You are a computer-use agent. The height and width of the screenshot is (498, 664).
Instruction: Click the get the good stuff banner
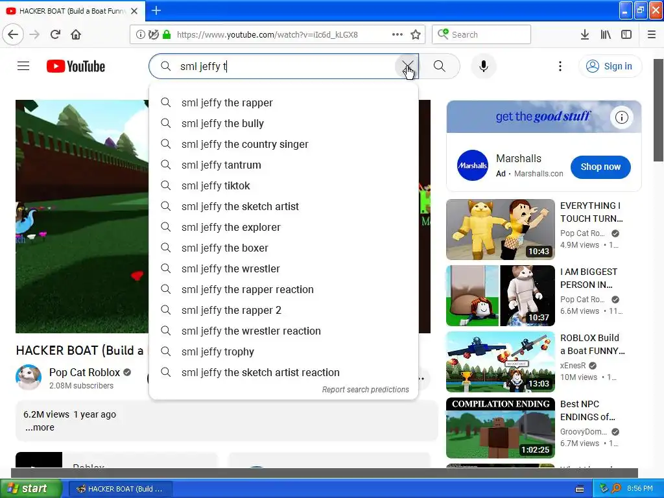pyautogui.click(x=544, y=117)
